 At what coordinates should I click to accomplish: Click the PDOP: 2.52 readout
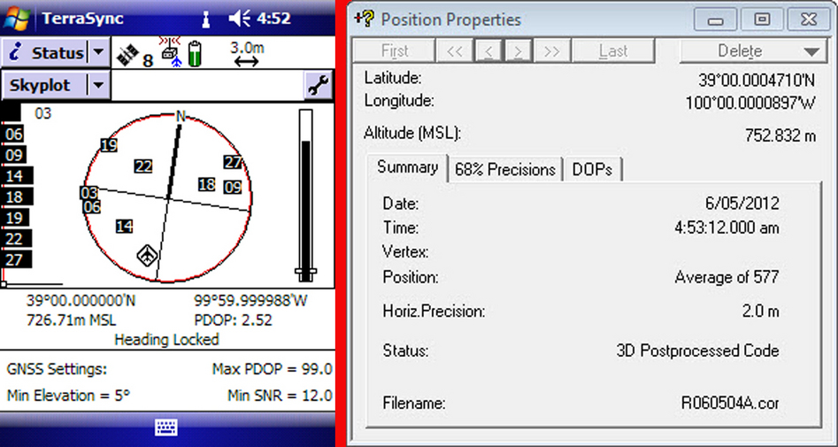click(233, 320)
